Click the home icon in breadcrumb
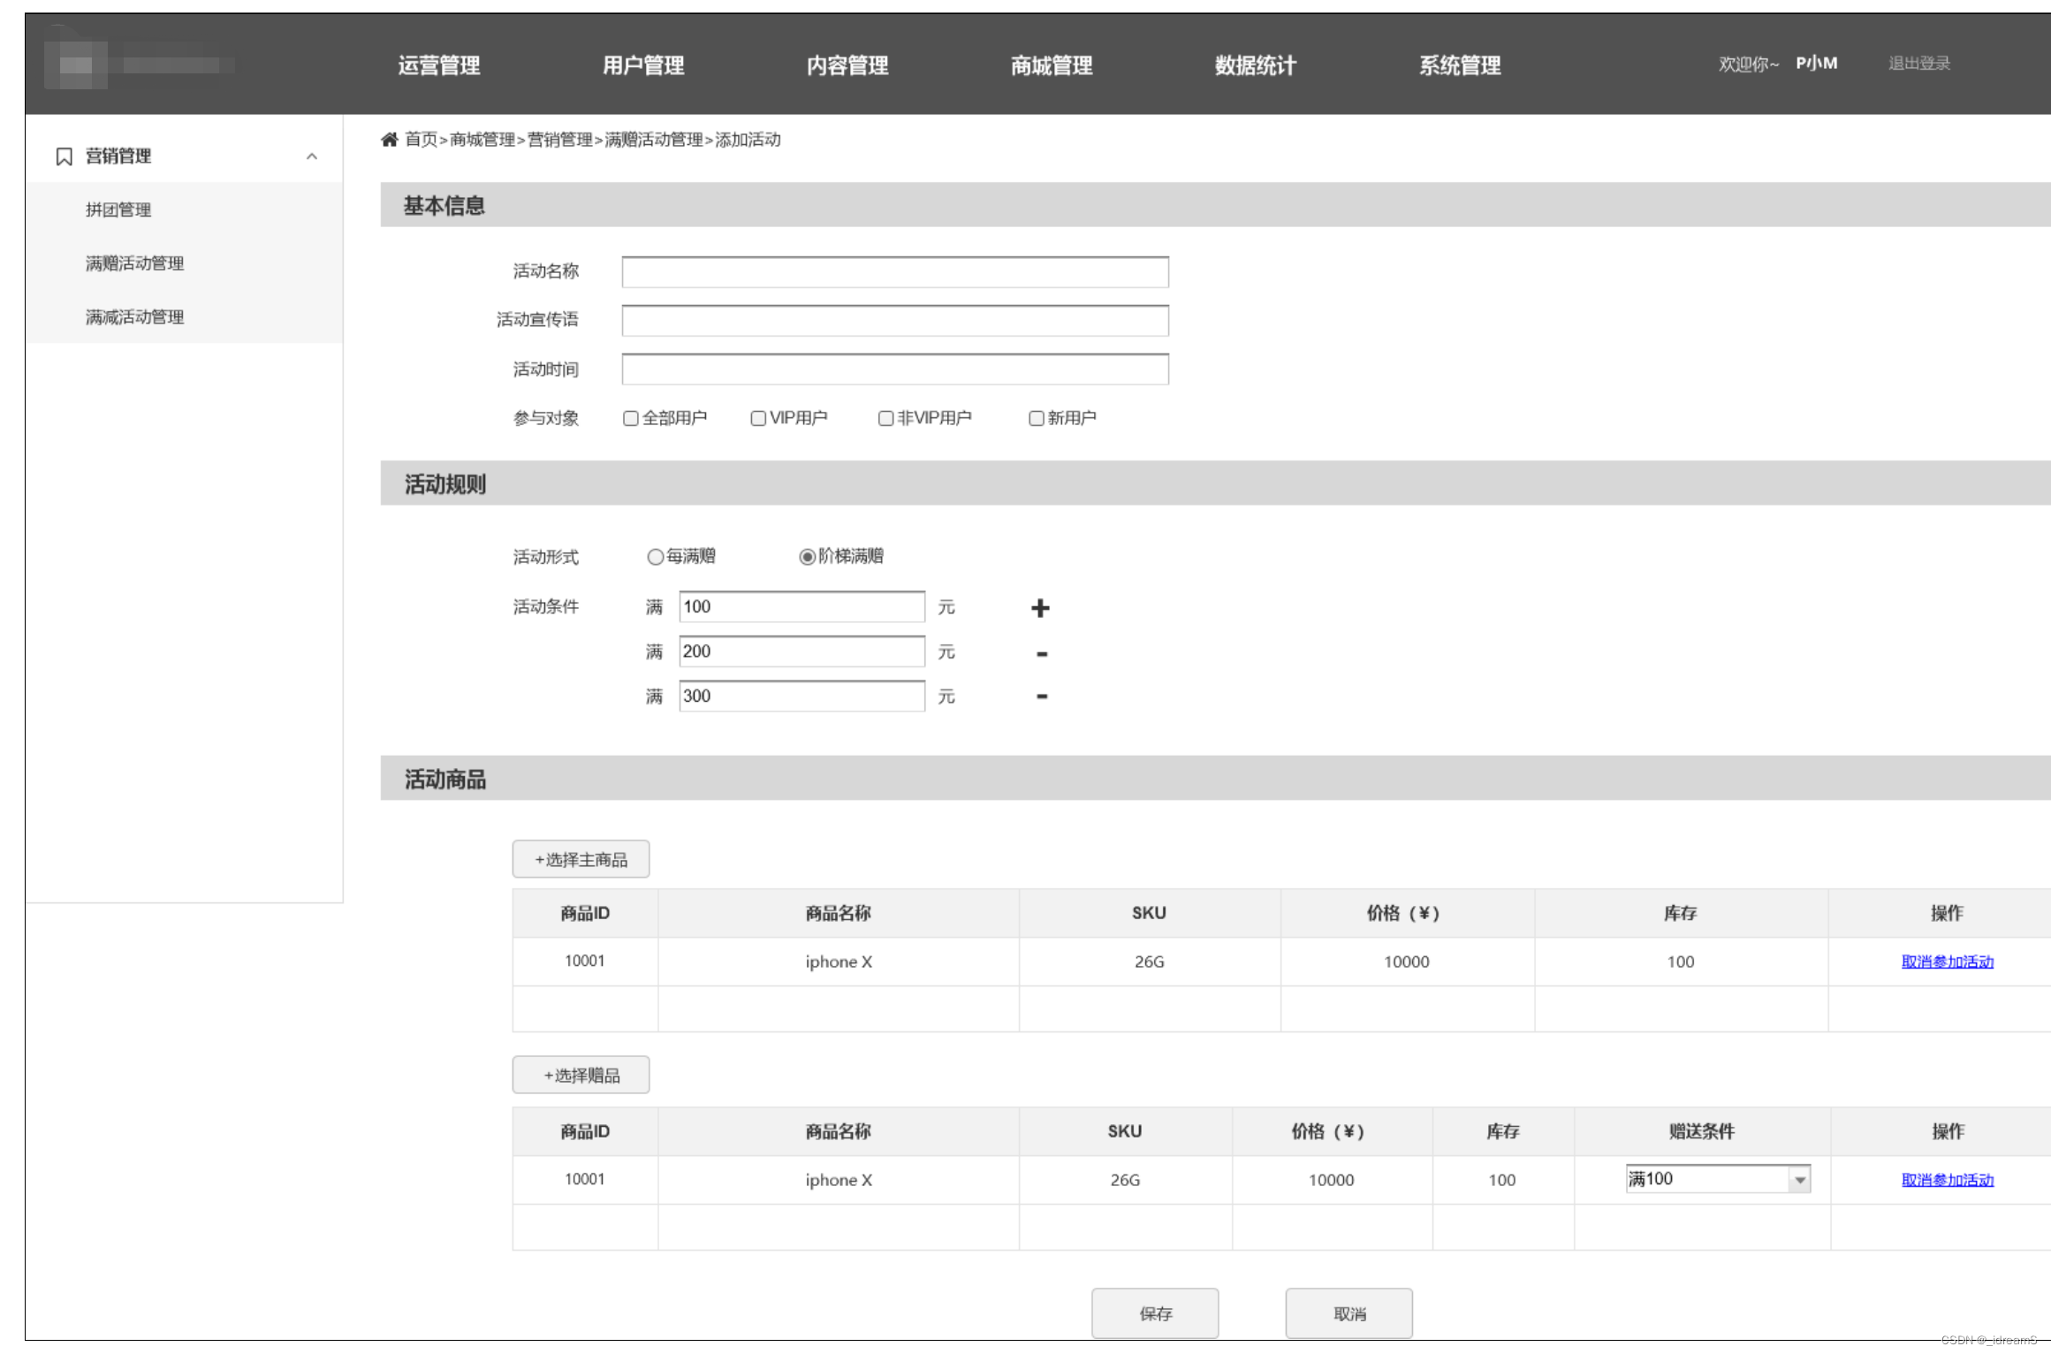This screenshot has height=1354, width=2051. point(389,140)
